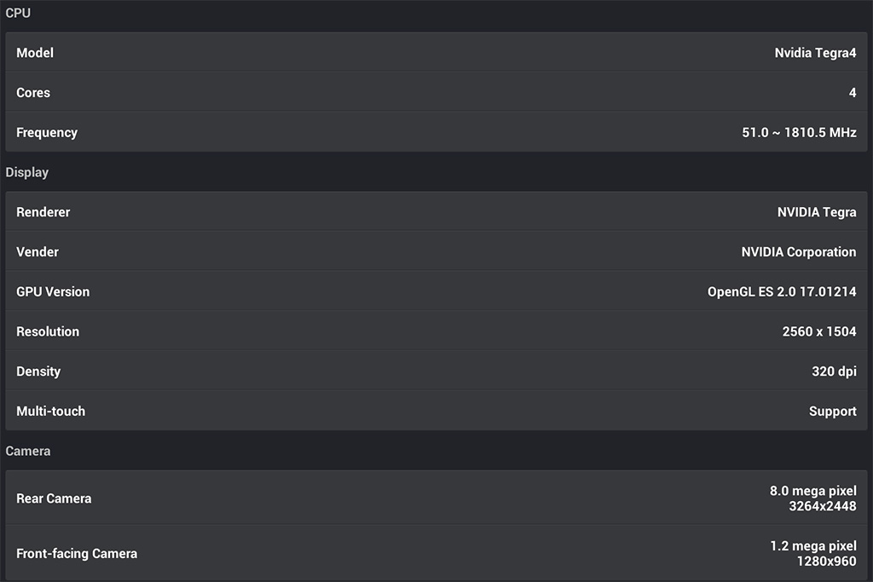Select the Renderer row label
Viewport: 873px width, 582px height.
point(43,212)
